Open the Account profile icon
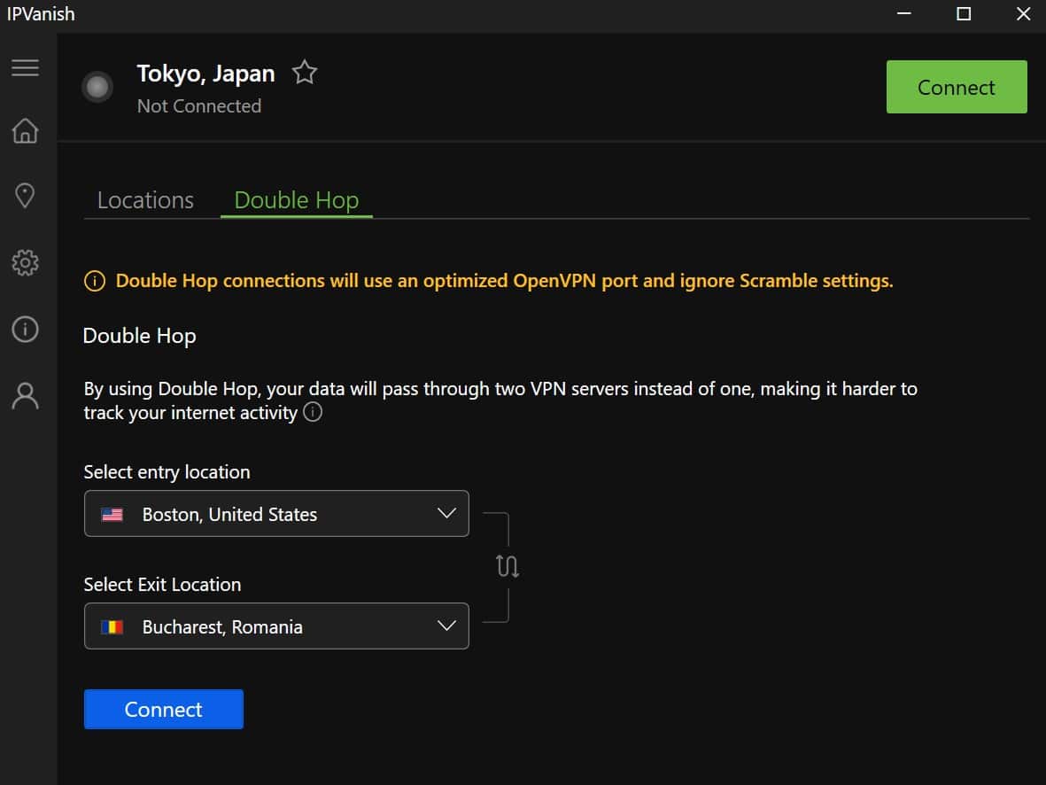Screen dimensions: 1046x785 click(x=26, y=396)
